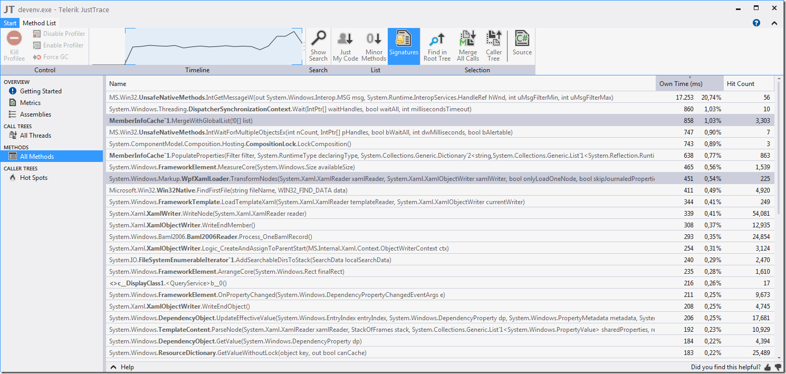The image size is (786, 374).
Task: Select WpfXamlLoader.TransformNodes row
Action: (x=440, y=179)
